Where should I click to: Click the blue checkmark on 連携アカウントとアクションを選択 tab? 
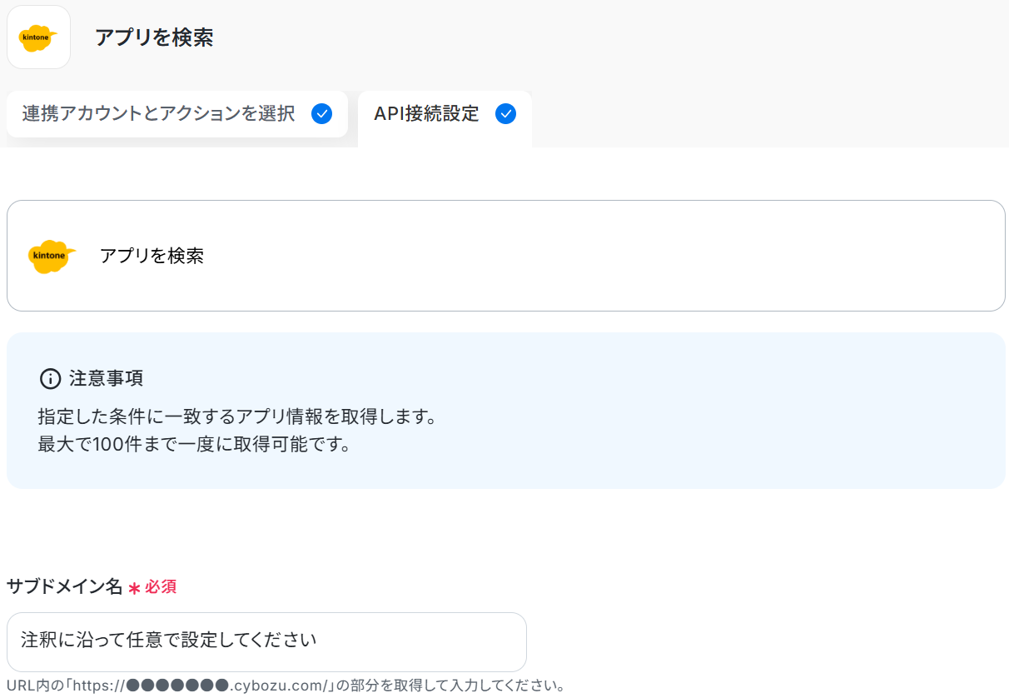point(321,114)
